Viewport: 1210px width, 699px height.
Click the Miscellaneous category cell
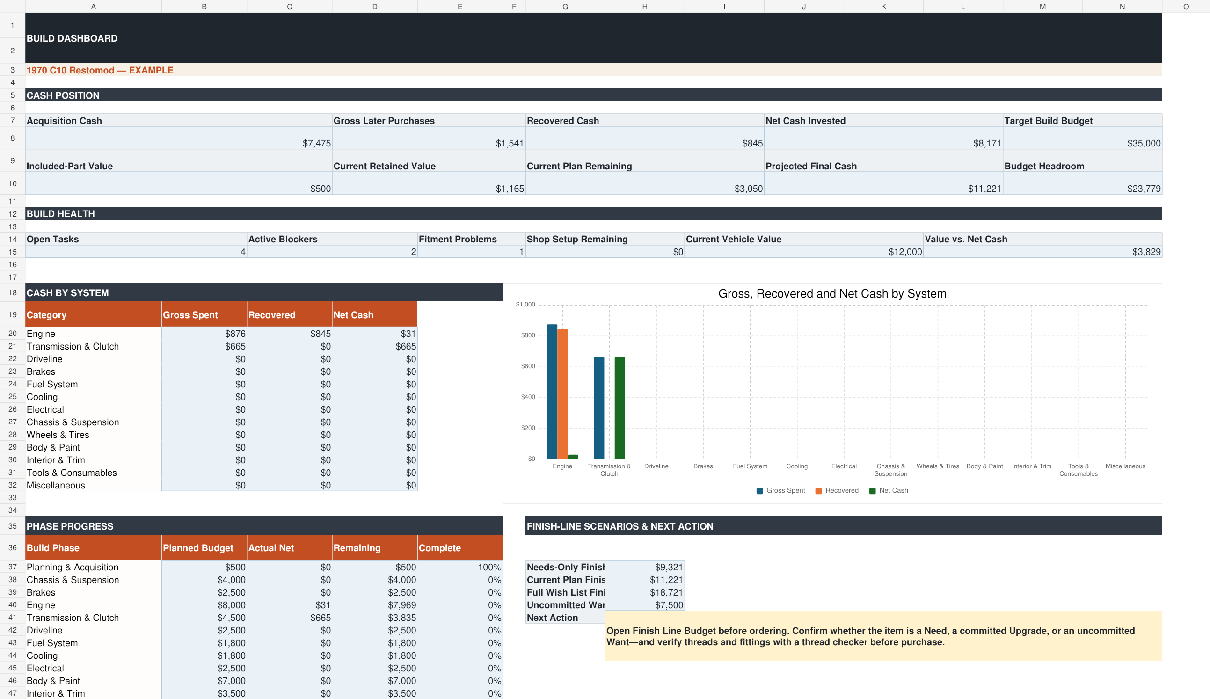click(x=93, y=485)
